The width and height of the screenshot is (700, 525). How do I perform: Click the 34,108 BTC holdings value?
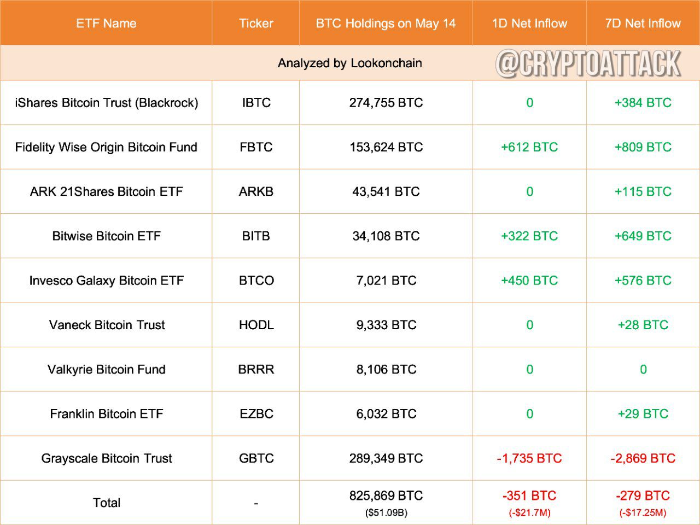click(x=386, y=236)
